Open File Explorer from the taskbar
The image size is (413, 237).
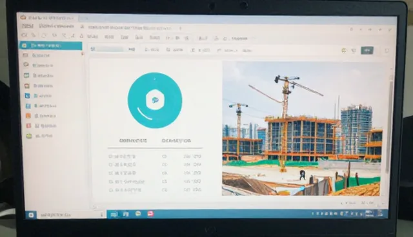click(x=126, y=214)
